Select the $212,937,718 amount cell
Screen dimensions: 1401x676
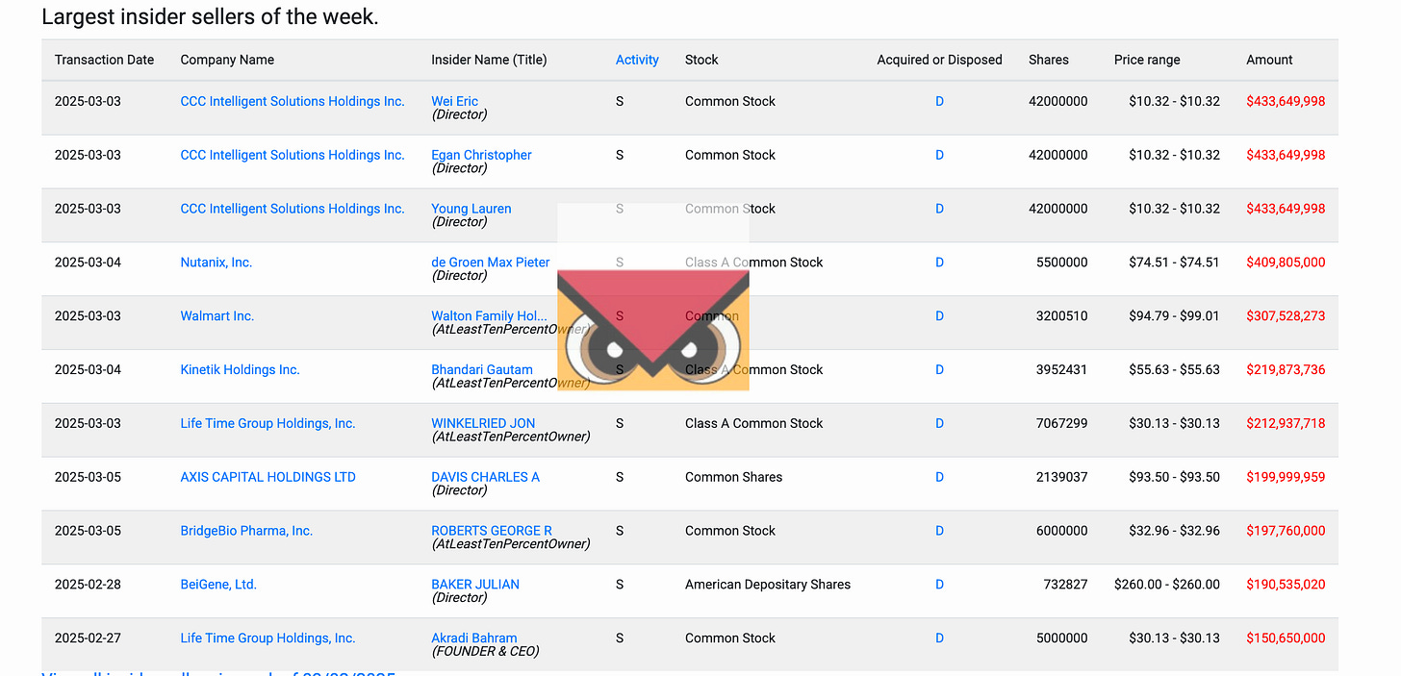point(1286,424)
